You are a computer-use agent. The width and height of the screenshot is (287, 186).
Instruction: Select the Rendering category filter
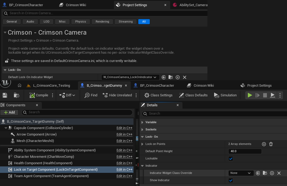102,22
